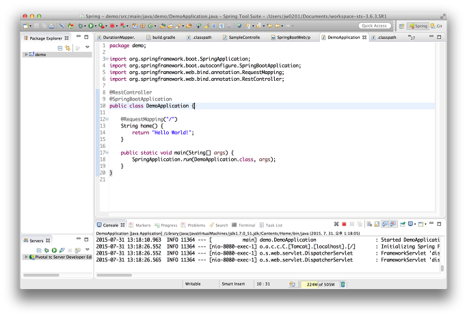Screen dimensions: 467x317
Task: Click the "Hello World!" string in code
Action: click(172, 132)
